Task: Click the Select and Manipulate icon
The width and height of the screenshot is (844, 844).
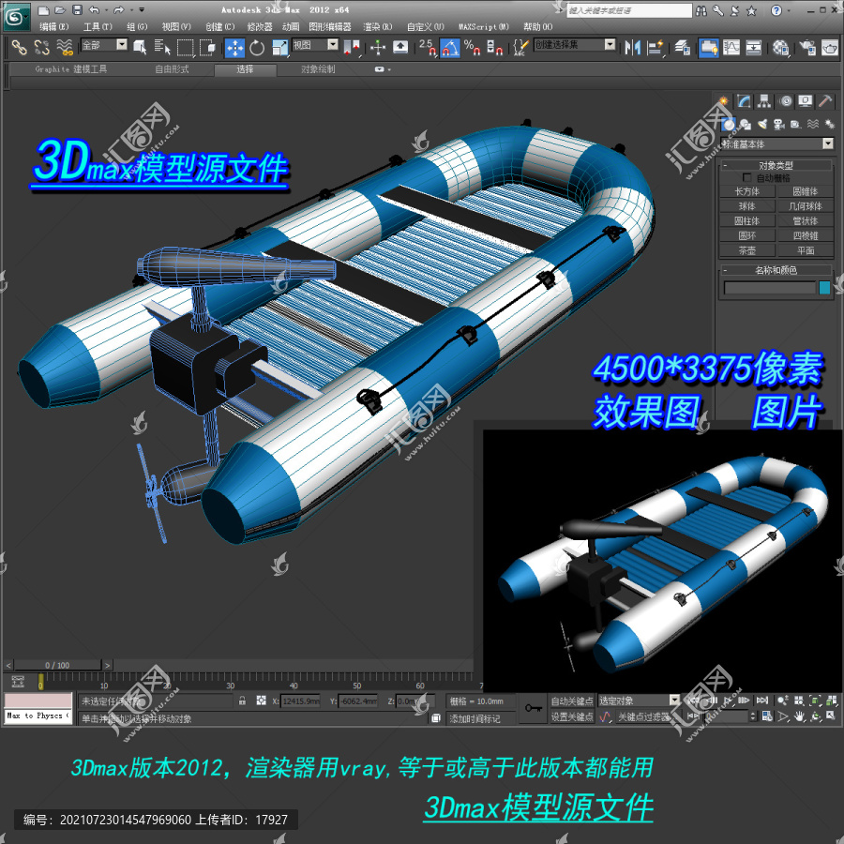Action: 378,48
